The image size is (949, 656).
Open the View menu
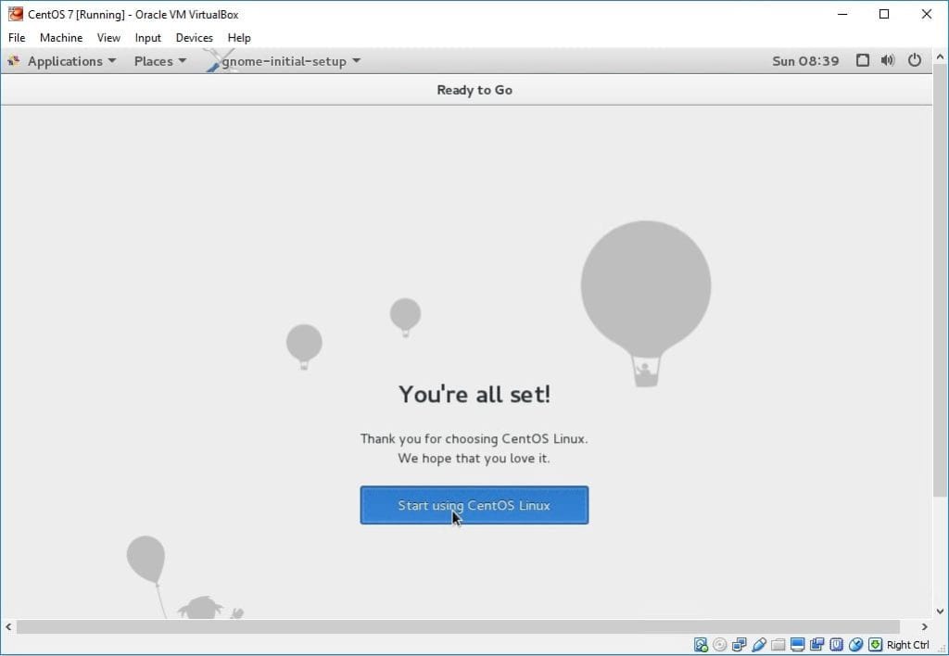click(x=108, y=37)
